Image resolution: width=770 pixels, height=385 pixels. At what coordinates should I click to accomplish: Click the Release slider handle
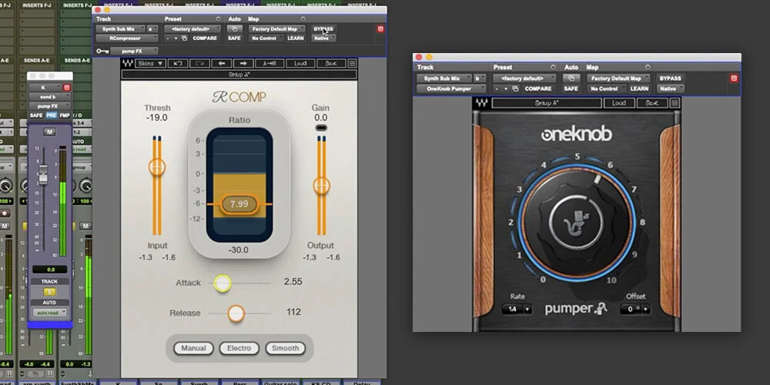pos(236,313)
